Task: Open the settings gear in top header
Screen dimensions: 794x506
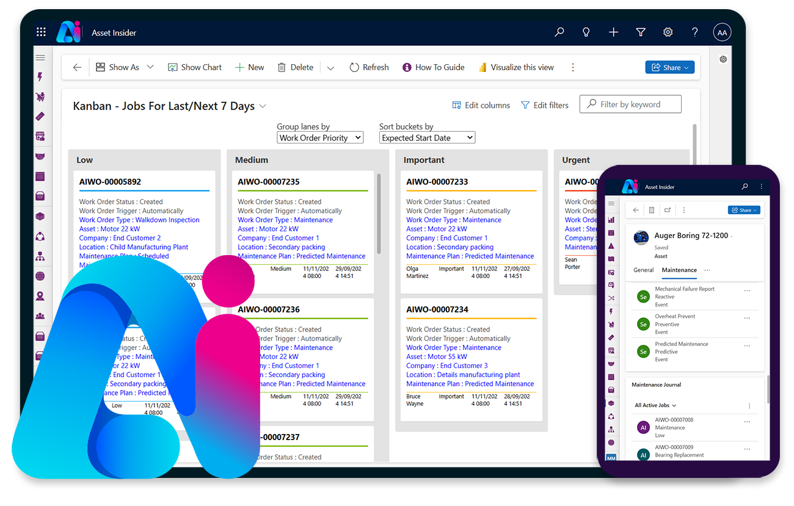Action: coord(668,32)
